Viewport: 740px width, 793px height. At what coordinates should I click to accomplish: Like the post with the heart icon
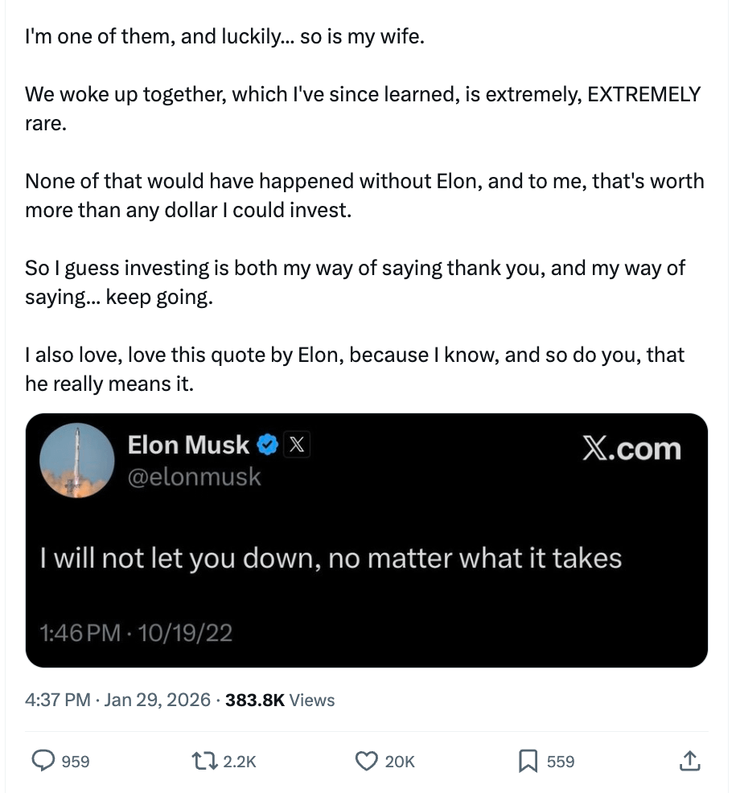pyautogui.click(x=367, y=760)
